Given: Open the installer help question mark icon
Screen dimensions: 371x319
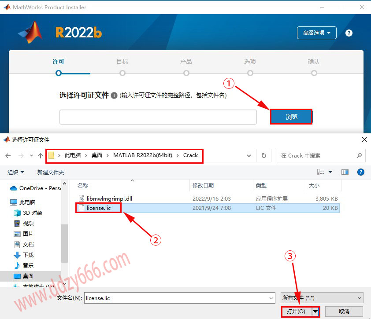Looking at the screenshot, I should pos(349,33).
